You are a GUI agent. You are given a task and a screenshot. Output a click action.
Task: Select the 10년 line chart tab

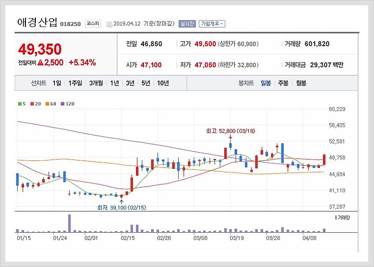tap(163, 83)
